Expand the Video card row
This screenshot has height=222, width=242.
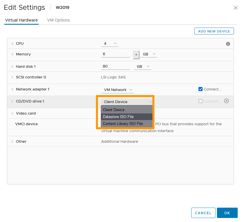pyautogui.click(x=12, y=113)
